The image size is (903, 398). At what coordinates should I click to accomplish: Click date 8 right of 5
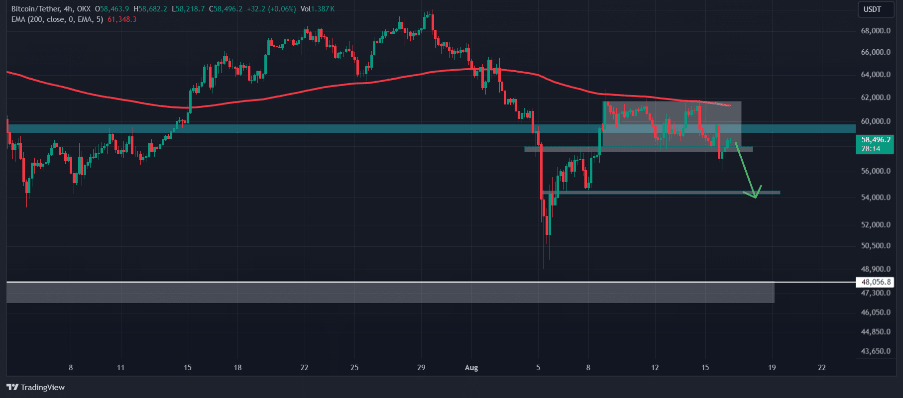(588, 368)
